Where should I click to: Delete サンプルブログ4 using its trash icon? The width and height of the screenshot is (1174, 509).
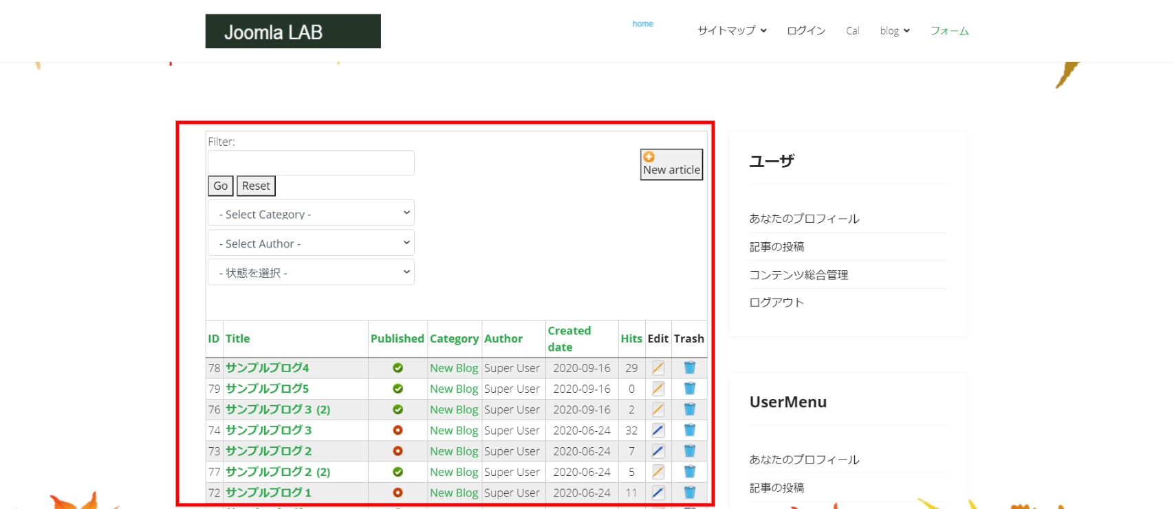[689, 368]
